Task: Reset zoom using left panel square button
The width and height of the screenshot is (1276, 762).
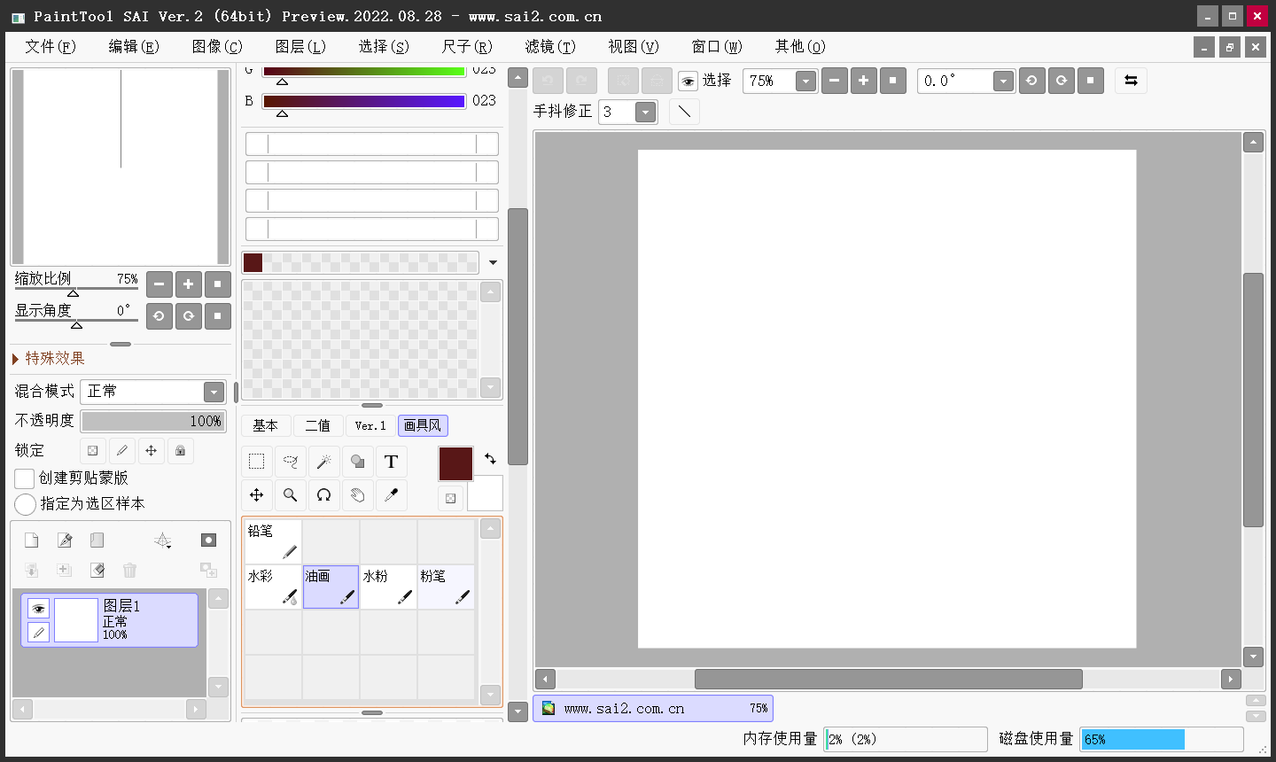Action: click(217, 284)
